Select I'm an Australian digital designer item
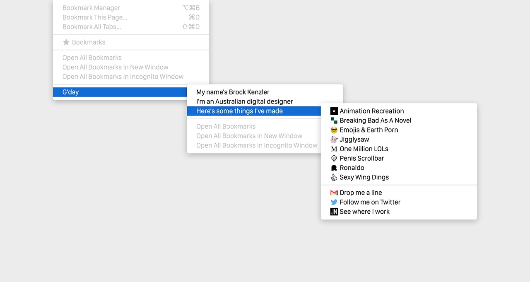This screenshot has width=530, height=282. click(x=244, y=101)
